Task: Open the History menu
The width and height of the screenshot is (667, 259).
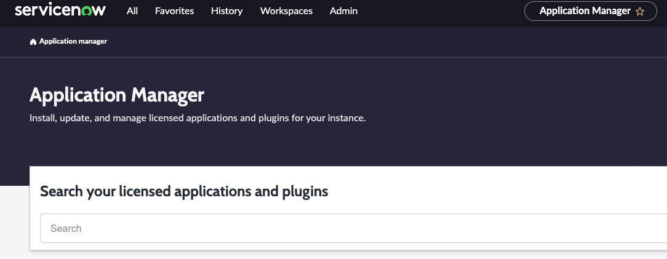Action: tap(226, 11)
